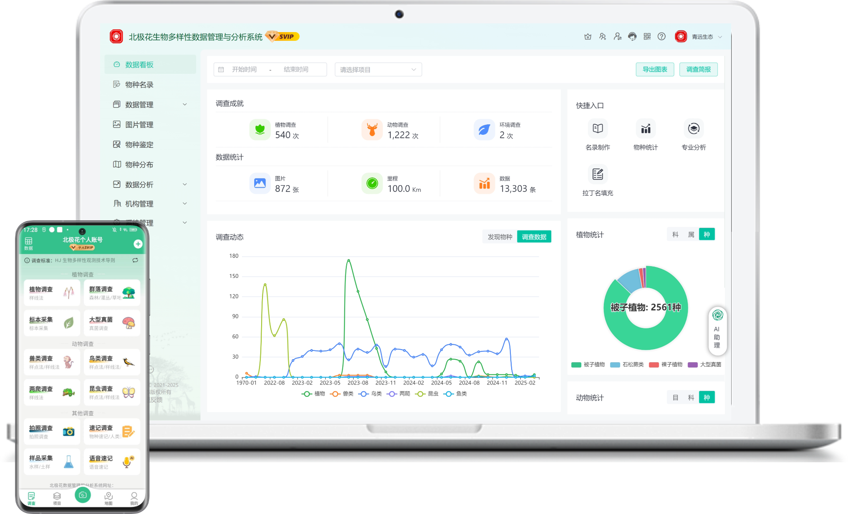
Task: Switch chart to 发现物种 tab
Action: (x=500, y=237)
